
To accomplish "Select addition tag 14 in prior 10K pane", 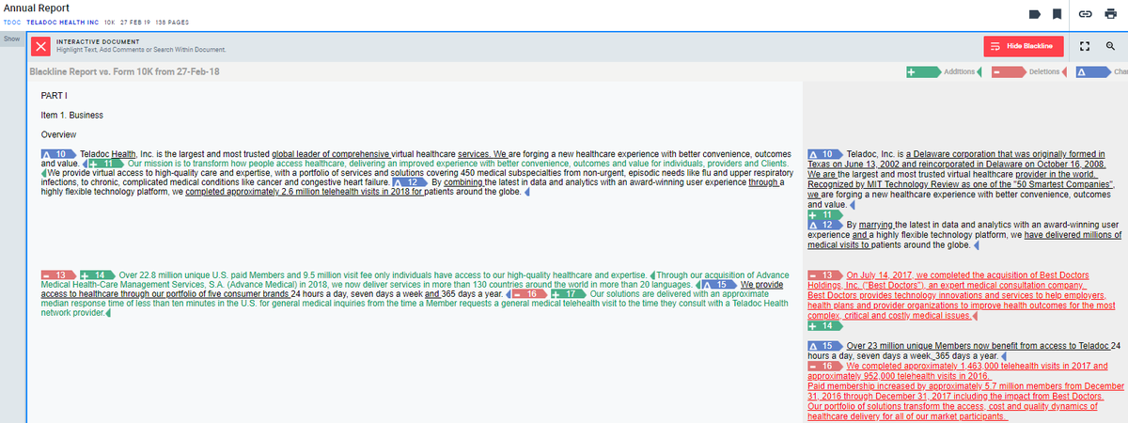I will (x=825, y=326).
